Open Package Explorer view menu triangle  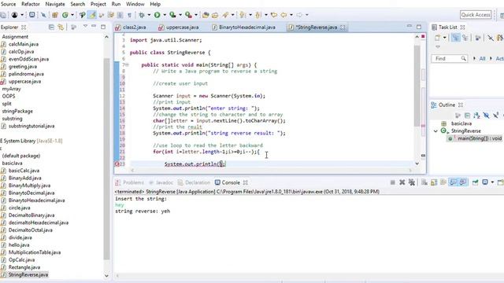pos(85,26)
